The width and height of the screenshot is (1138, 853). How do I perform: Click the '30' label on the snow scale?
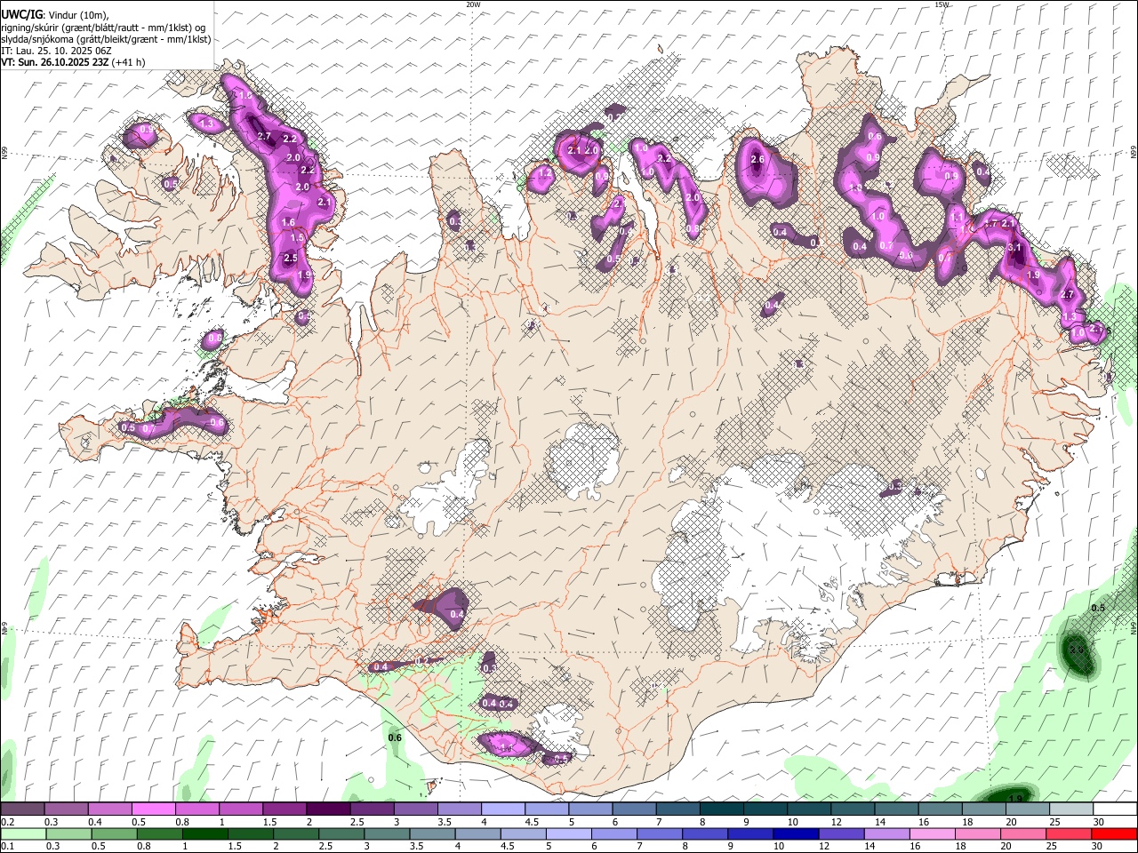click(1099, 822)
